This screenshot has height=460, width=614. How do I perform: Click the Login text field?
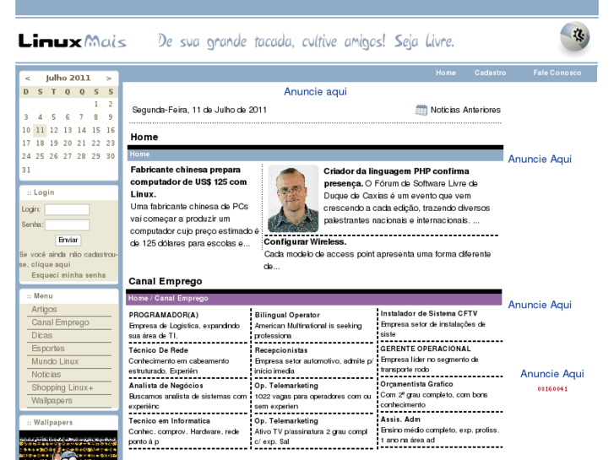[x=67, y=209]
